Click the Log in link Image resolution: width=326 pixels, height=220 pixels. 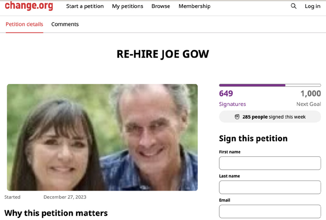312,6
